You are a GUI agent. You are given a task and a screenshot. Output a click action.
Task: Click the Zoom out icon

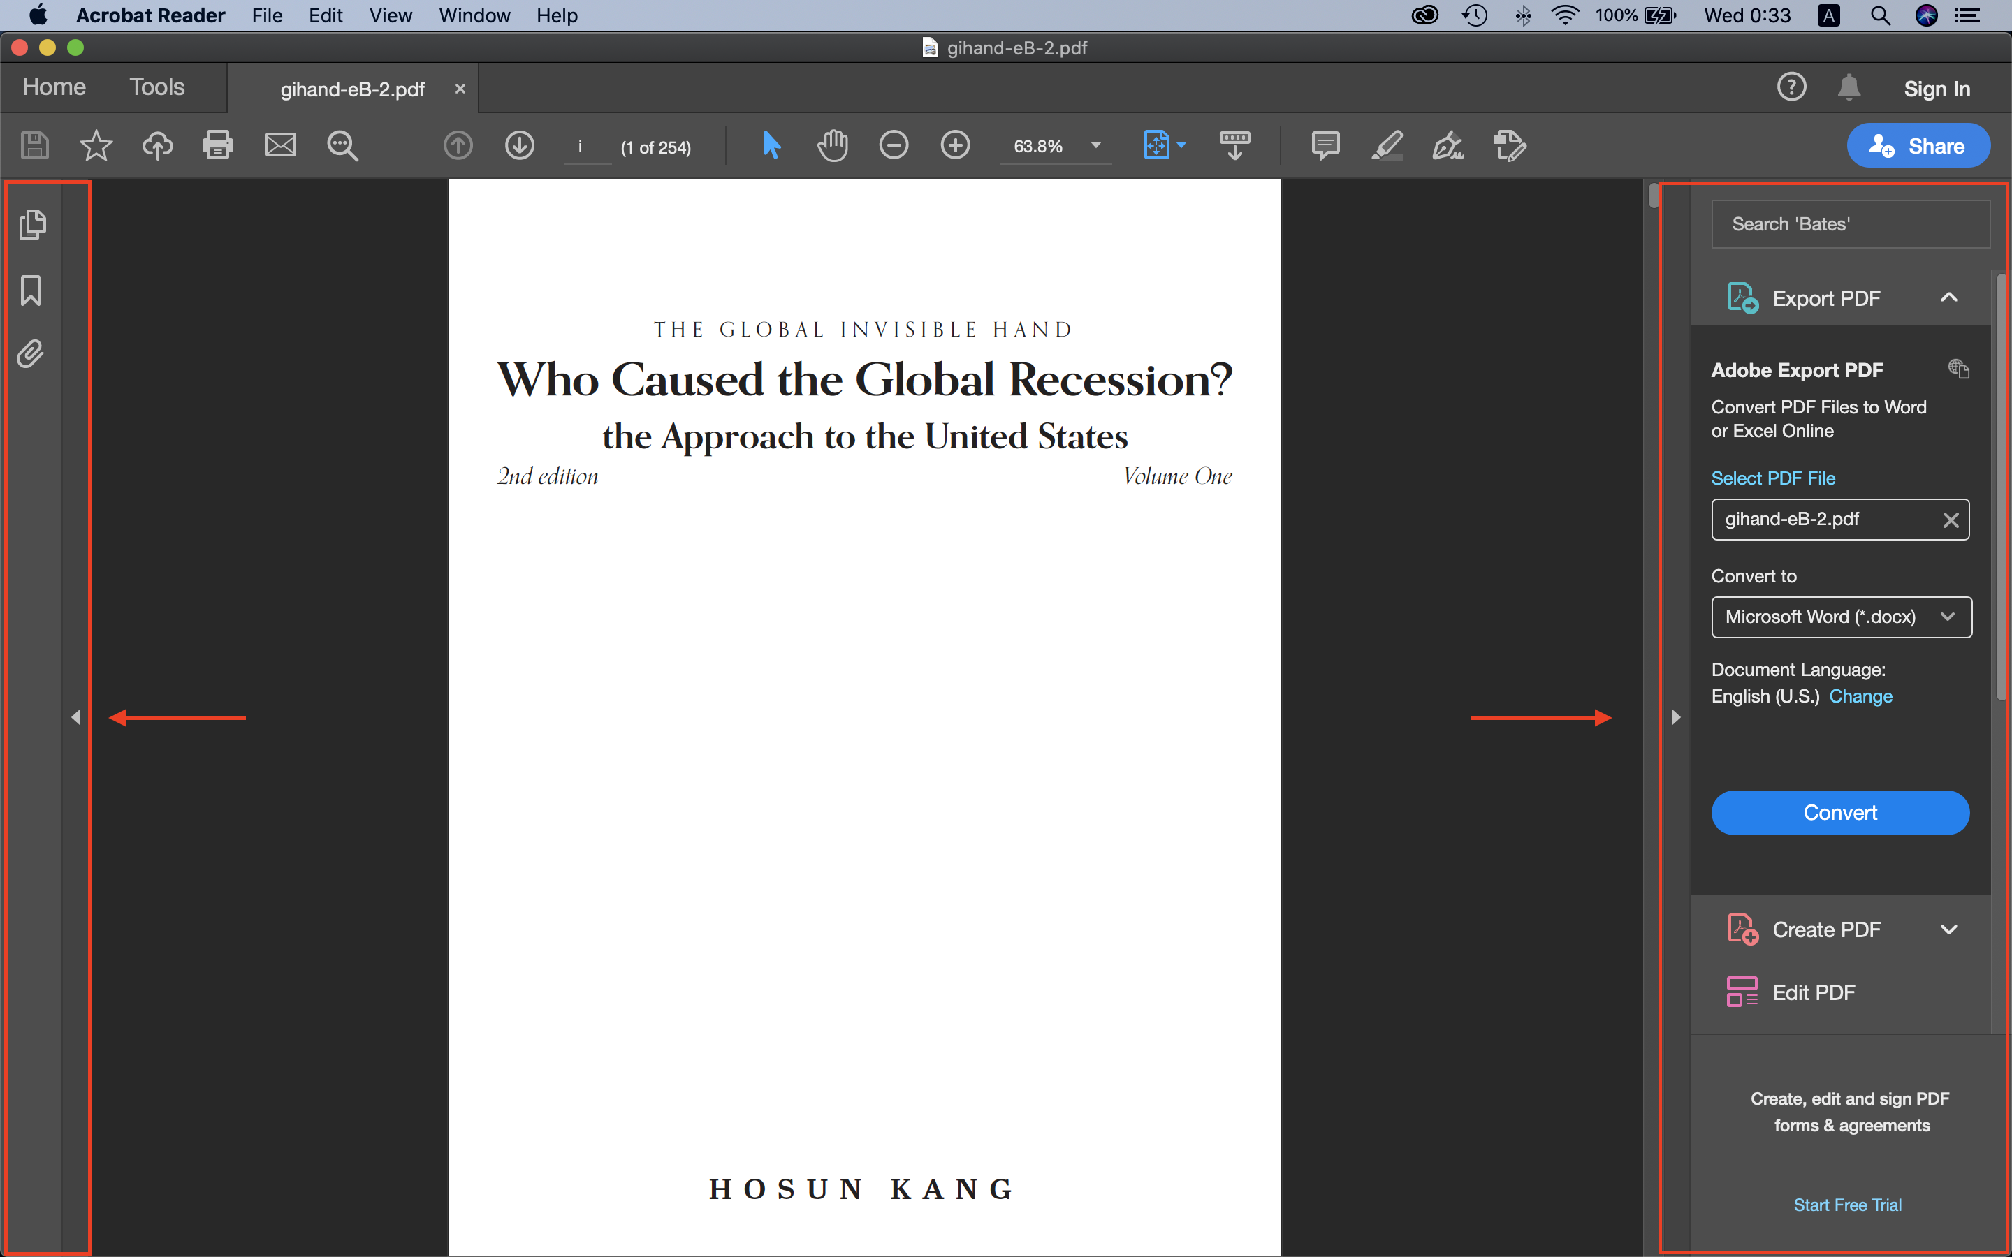click(x=895, y=143)
